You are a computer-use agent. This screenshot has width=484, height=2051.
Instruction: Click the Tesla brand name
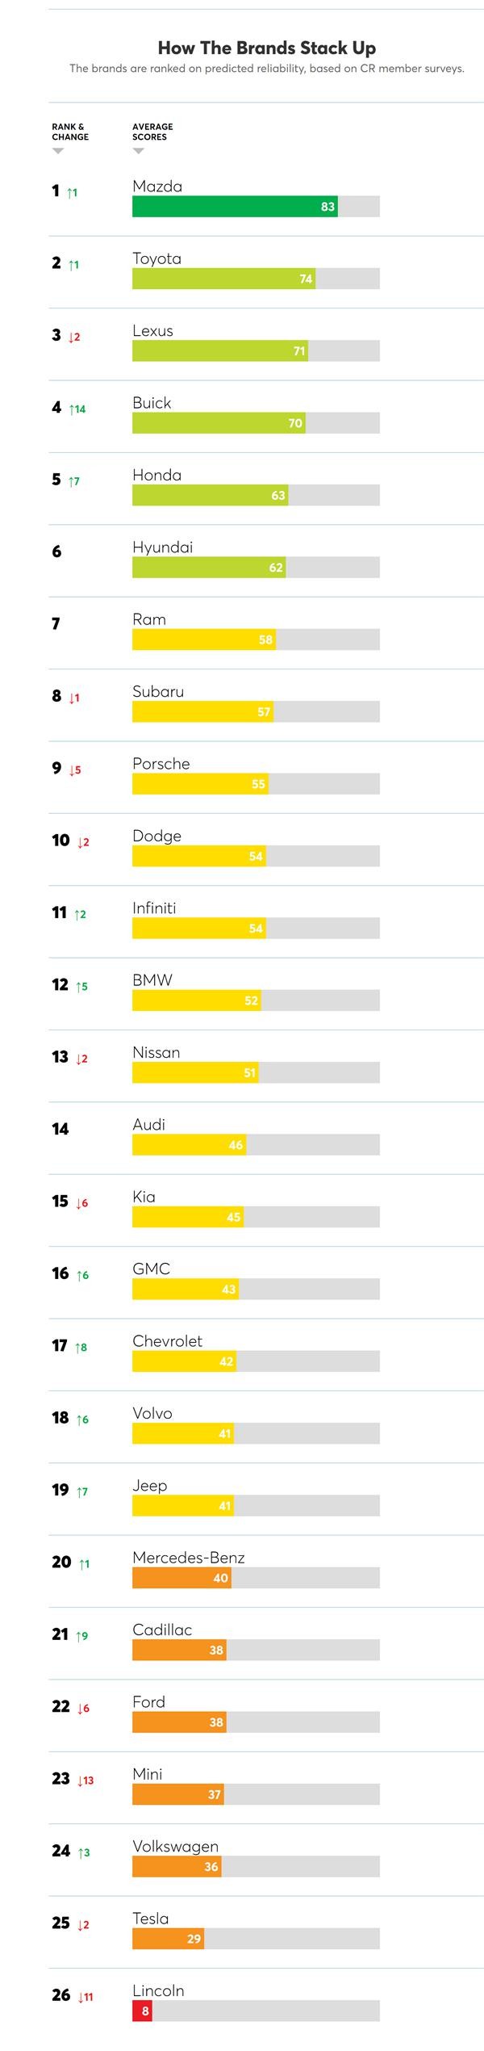tap(150, 1919)
